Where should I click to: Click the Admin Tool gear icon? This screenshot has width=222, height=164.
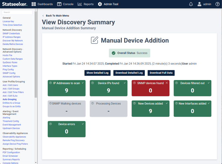pyautogui.click(x=100, y=4)
